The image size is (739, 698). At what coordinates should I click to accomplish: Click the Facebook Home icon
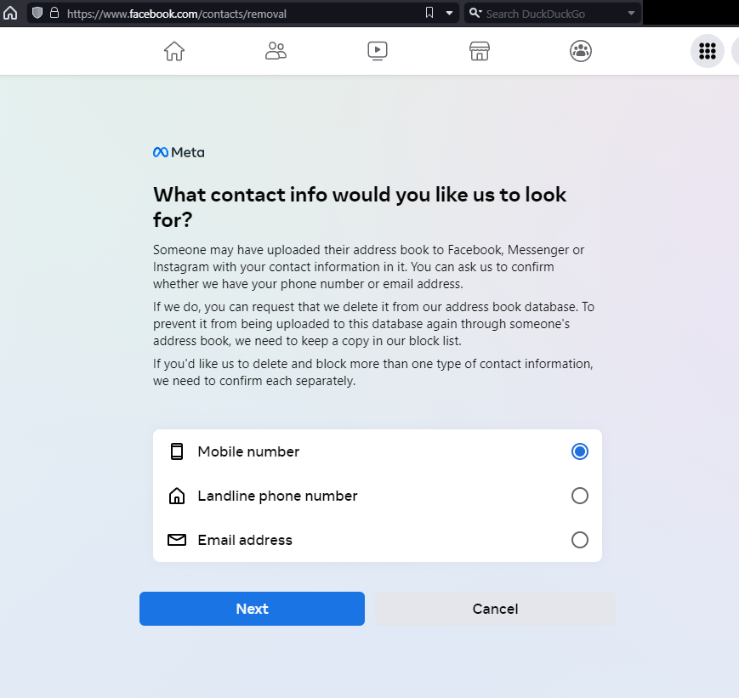click(x=173, y=51)
